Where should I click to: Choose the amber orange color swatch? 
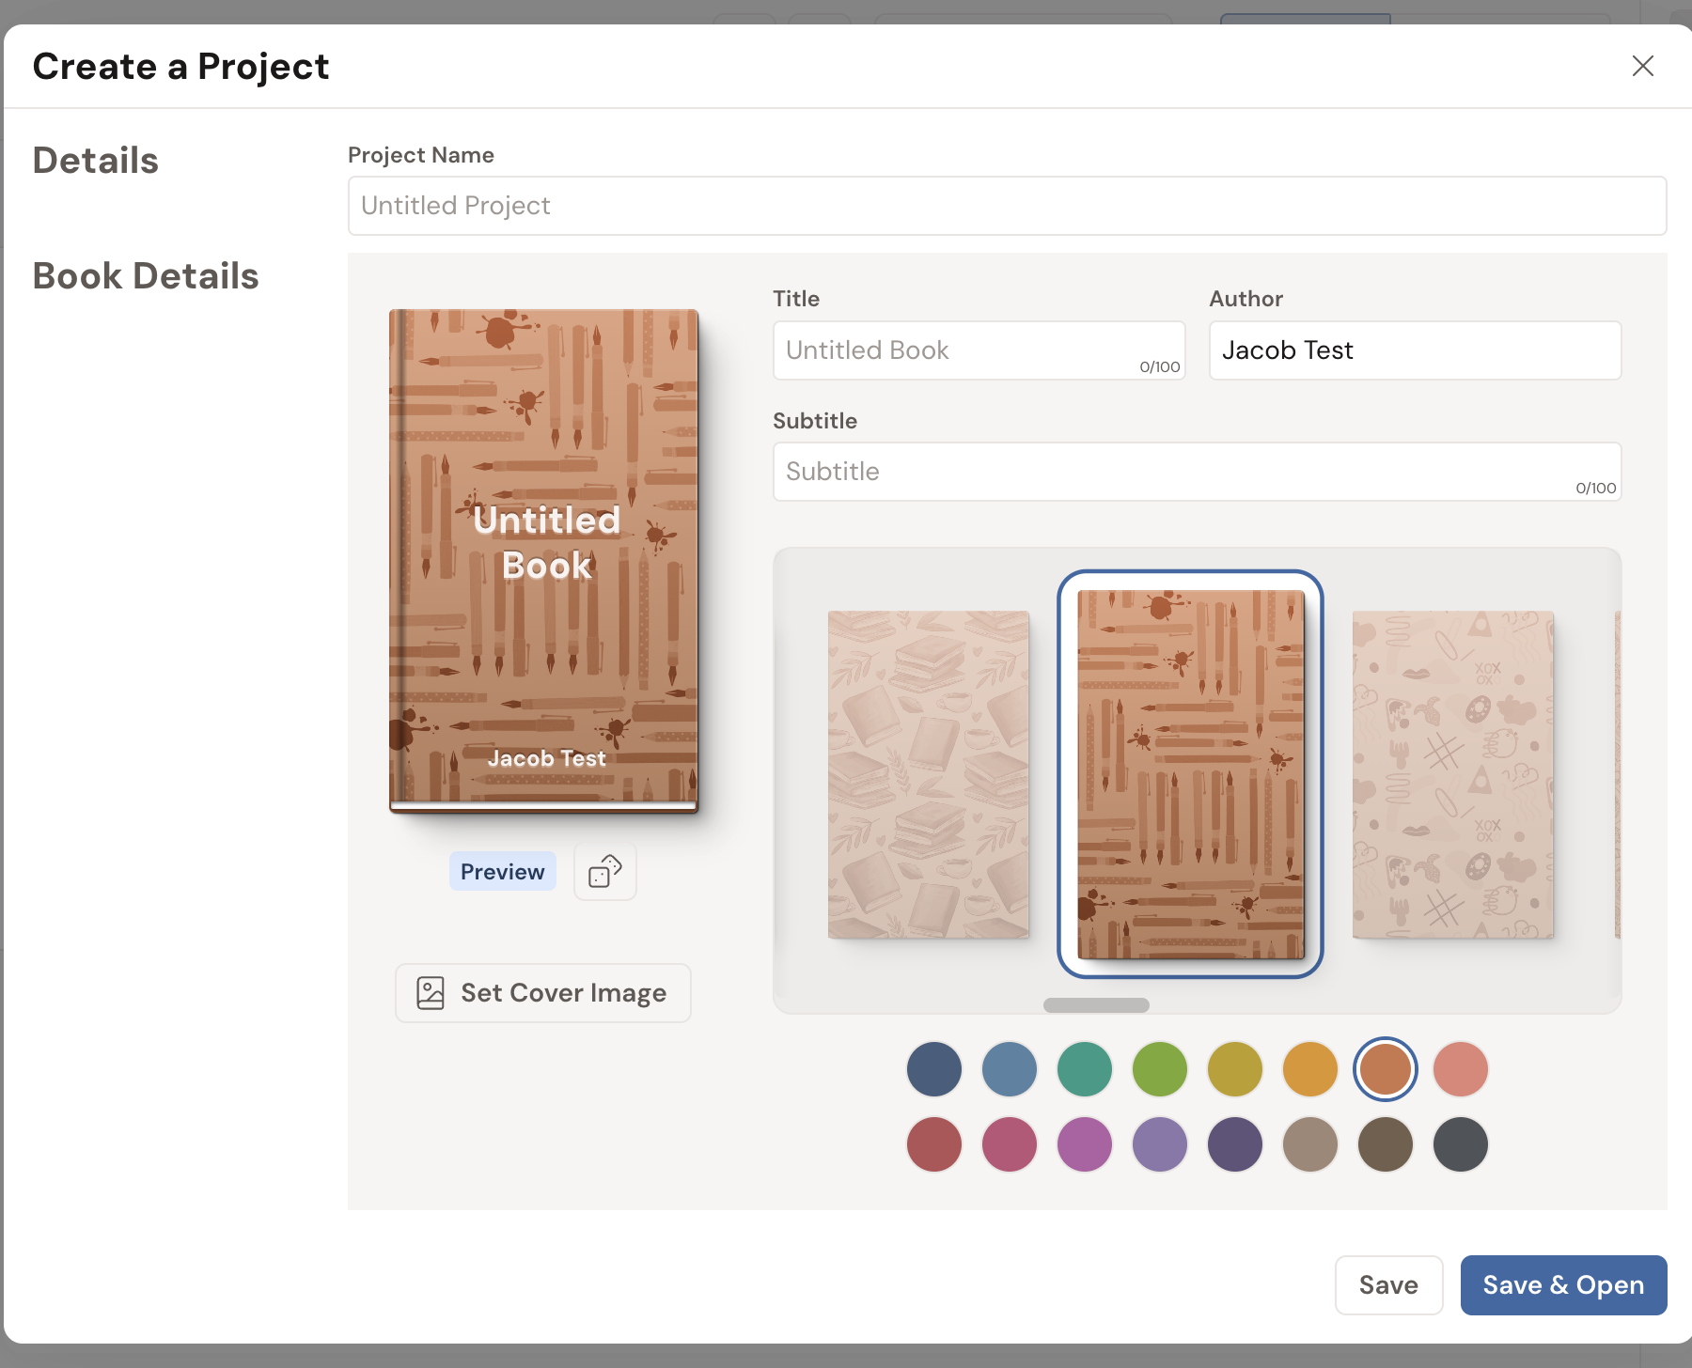pos(1310,1069)
